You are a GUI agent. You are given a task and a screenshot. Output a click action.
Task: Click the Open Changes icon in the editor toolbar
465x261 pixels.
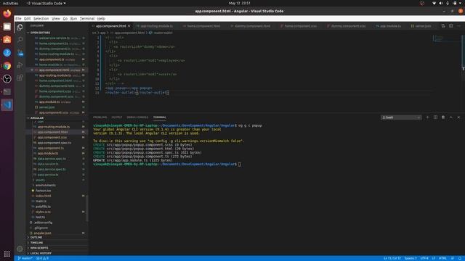tap(443, 26)
